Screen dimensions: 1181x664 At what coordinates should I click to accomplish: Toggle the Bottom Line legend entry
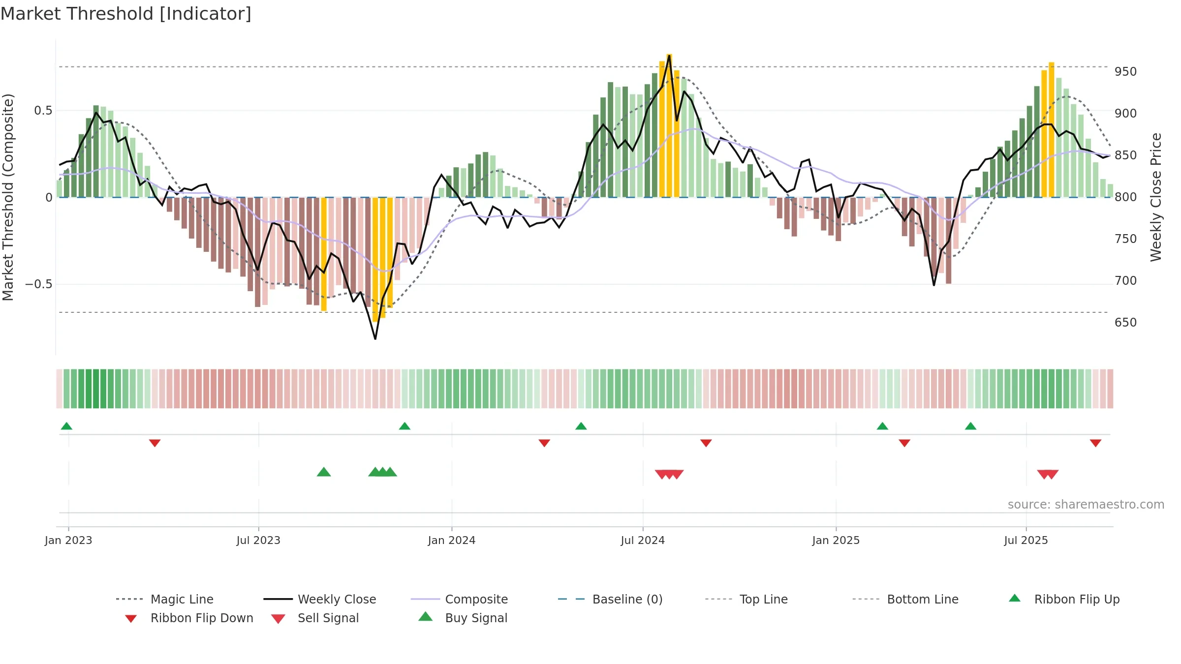tap(905, 599)
